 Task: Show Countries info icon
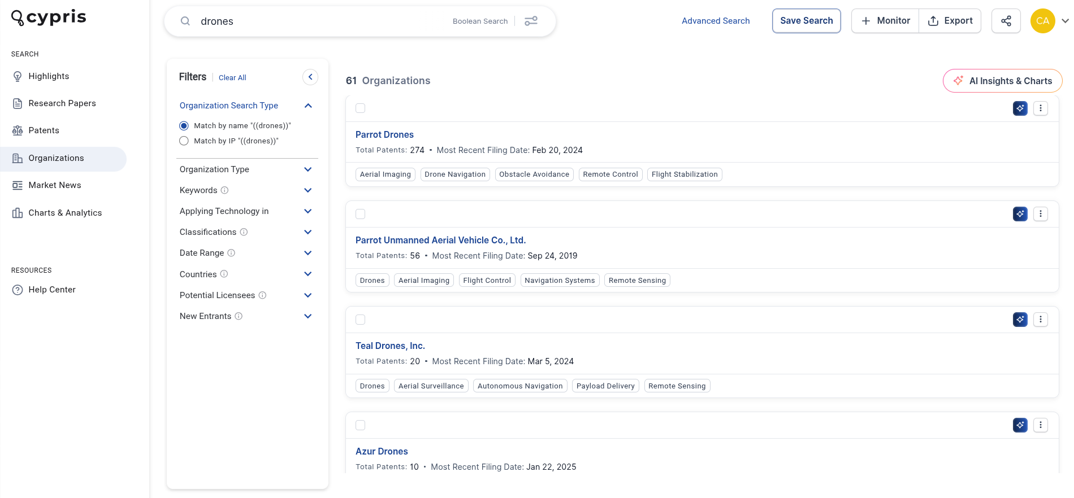[224, 274]
